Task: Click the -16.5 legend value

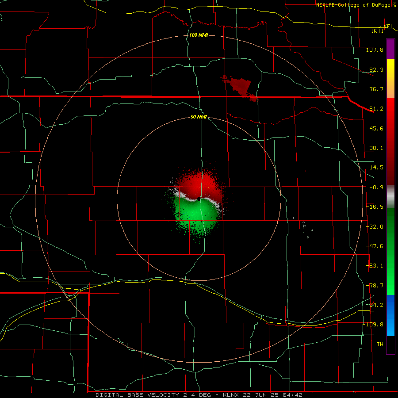Action: tap(375, 207)
